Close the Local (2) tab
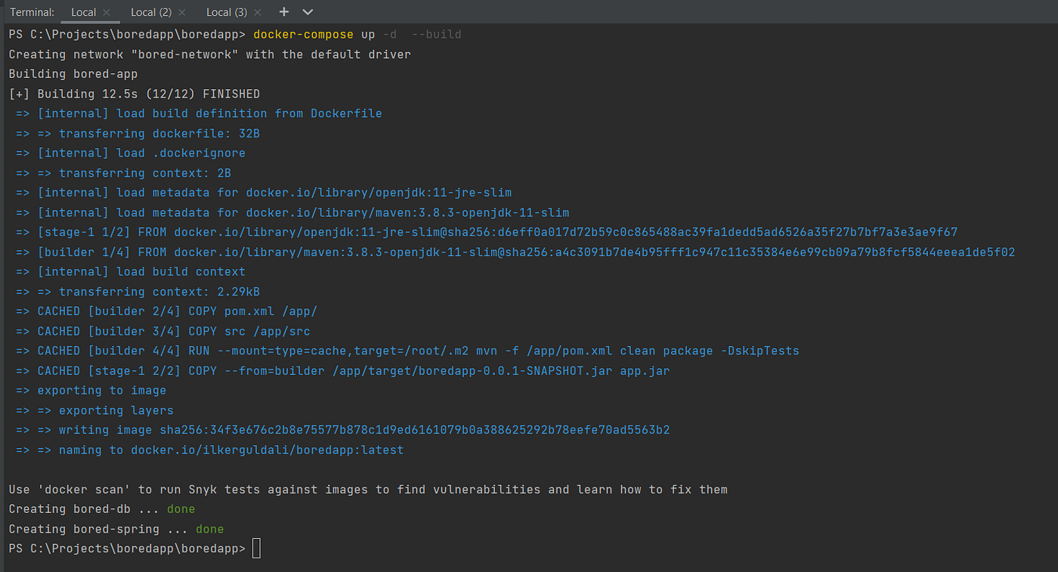 click(x=182, y=12)
